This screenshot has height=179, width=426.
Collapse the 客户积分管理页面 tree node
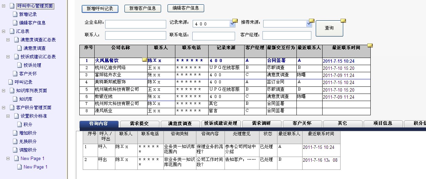[x=4, y=107]
